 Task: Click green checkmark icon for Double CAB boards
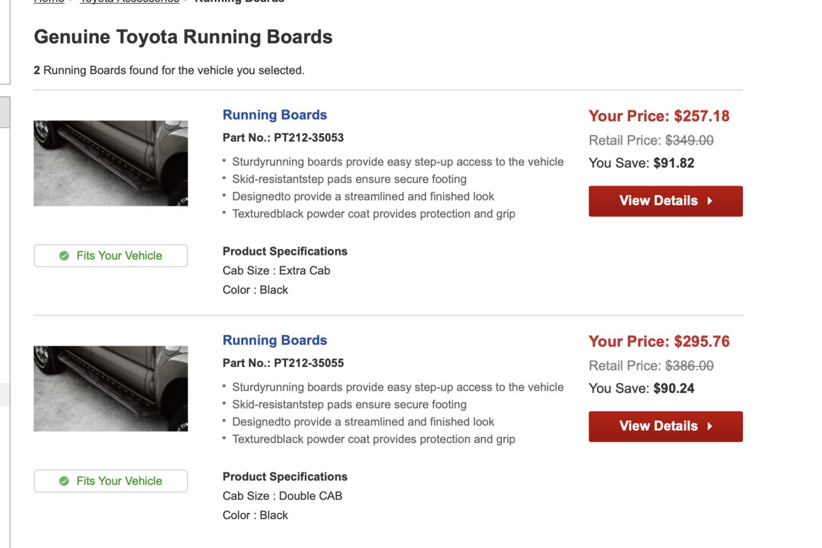click(64, 481)
